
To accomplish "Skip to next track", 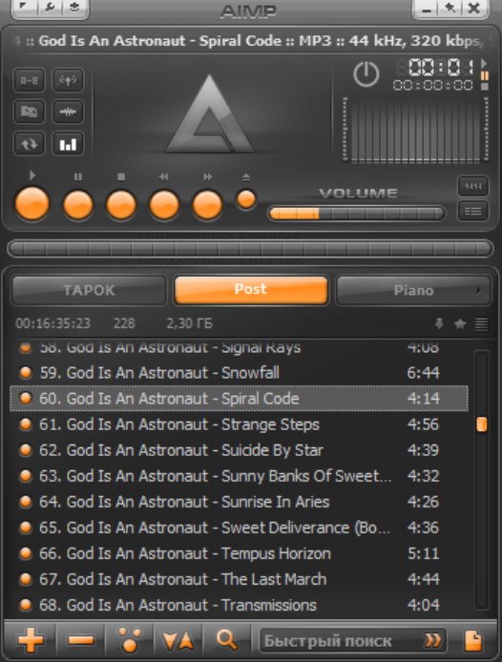I will click(207, 205).
